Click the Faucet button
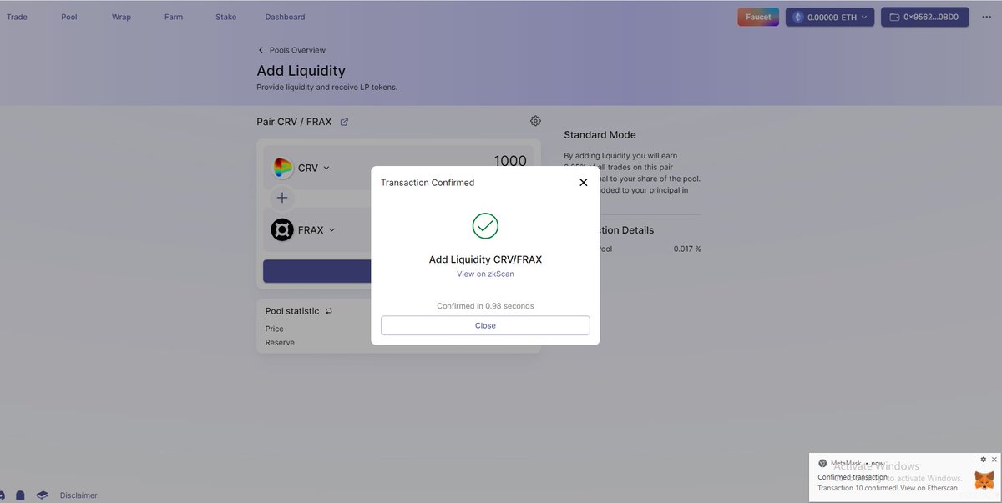The image size is (1002, 503). (758, 17)
